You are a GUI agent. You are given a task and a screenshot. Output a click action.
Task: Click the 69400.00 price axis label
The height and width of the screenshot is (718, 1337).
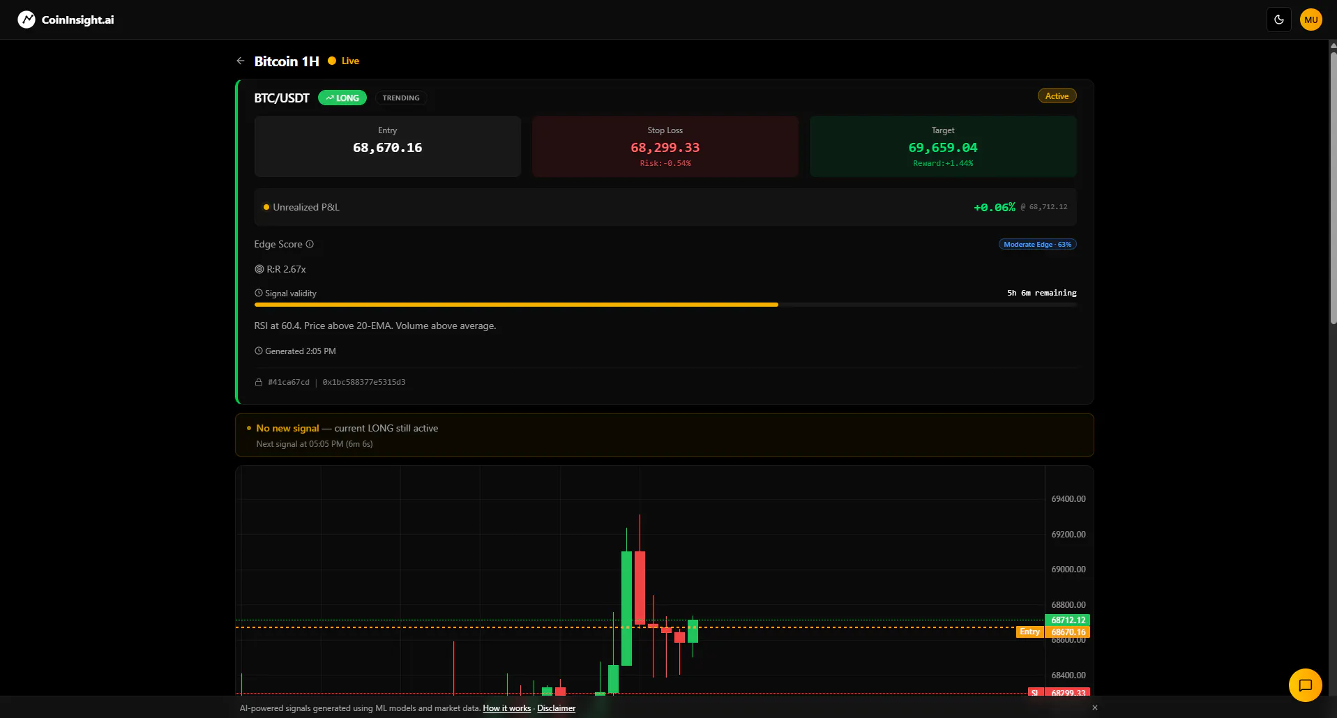[x=1068, y=499]
